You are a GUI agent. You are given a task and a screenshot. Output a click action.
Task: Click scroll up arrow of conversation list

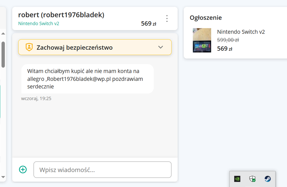click(x=3, y=34)
